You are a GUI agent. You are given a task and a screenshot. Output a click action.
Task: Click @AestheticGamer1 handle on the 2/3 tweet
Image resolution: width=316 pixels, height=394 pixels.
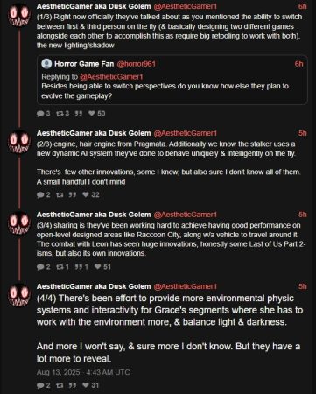(186, 133)
